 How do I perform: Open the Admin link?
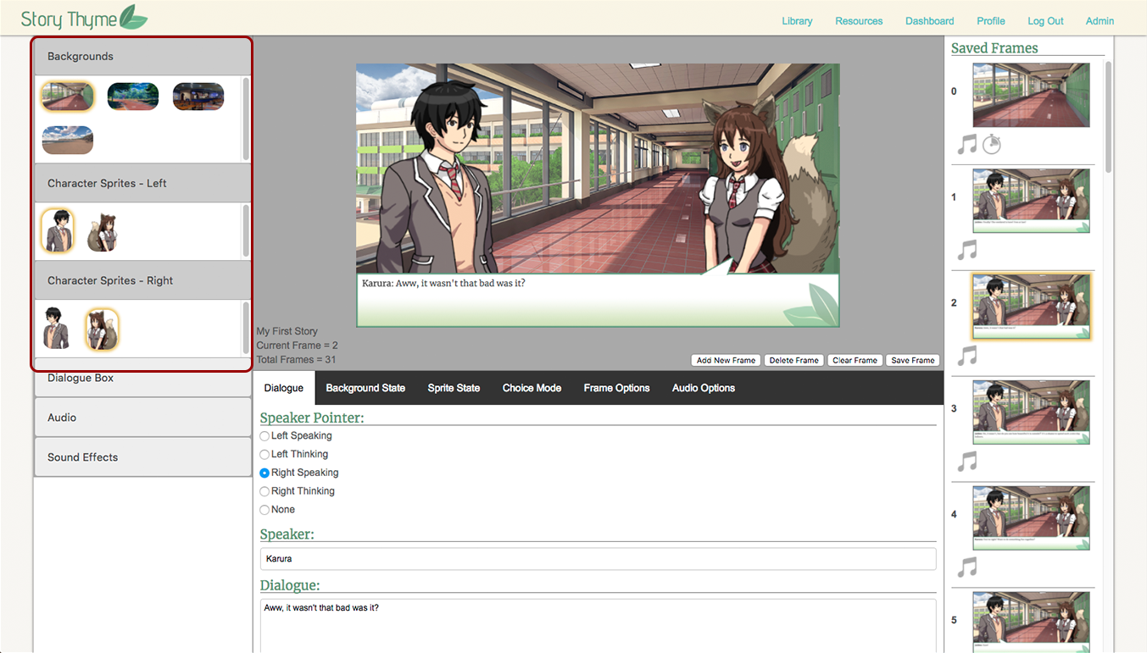[1100, 21]
